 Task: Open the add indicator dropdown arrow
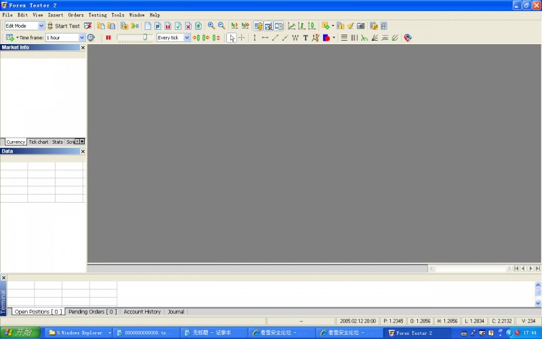(x=333, y=26)
